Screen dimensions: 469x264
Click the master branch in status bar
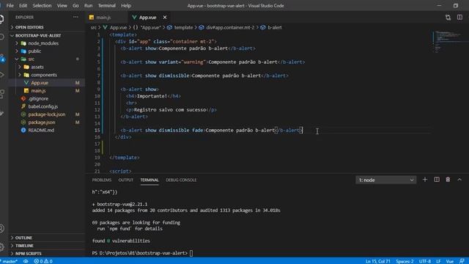tap(9, 261)
